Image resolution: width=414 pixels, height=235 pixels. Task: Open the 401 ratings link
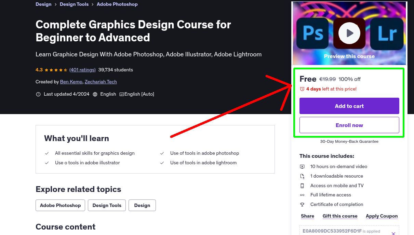82,70
